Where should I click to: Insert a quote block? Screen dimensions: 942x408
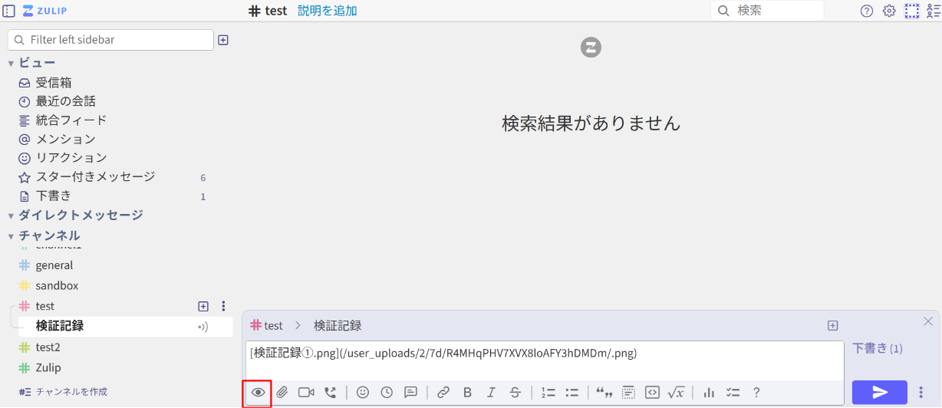click(x=604, y=393)
